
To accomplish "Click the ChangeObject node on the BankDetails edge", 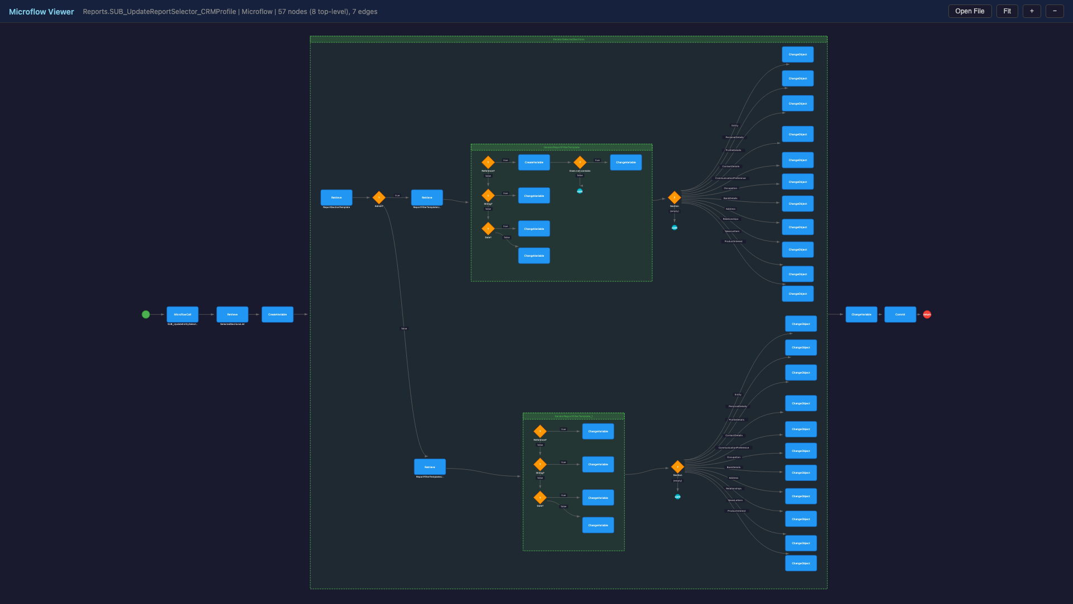I will click(797, 204).
